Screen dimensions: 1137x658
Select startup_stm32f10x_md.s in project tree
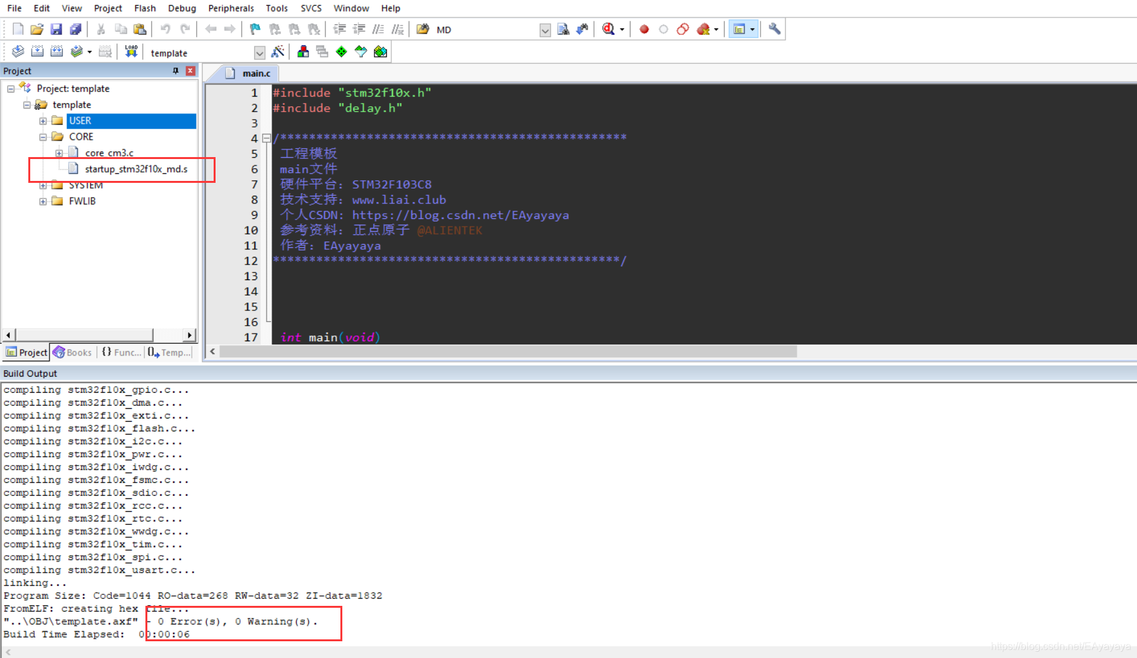[x=136, y=169]
